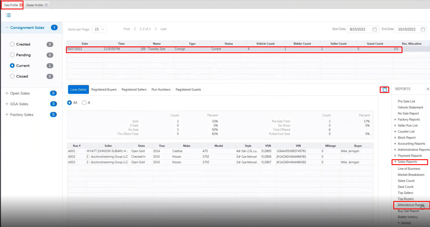Go to previous page arrow
430x227 pixels.
click(135, 29)
